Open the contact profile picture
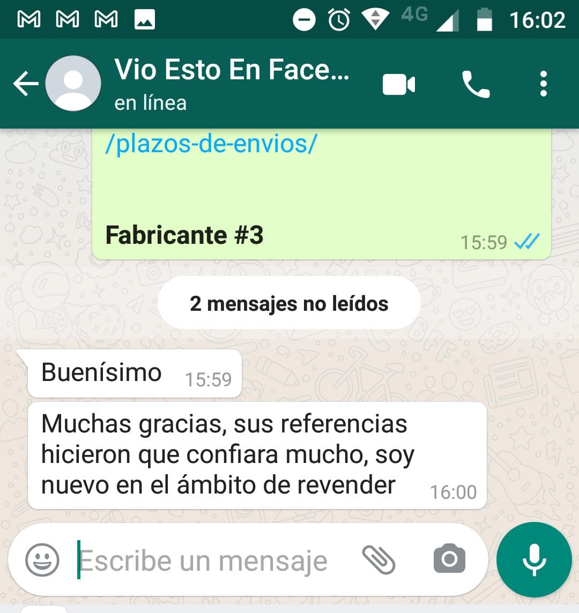This screenshot has width=579, height=613. [x=73, y=83]
